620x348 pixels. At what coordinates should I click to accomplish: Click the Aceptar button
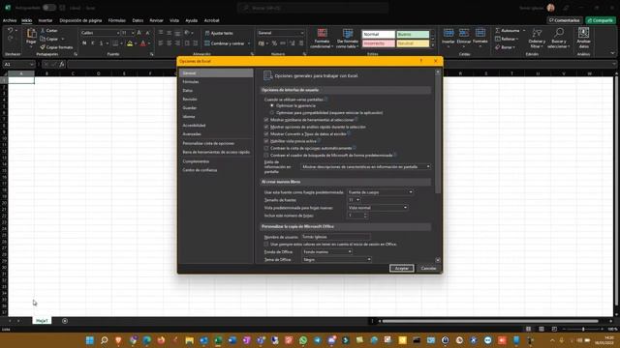[401, 269]
